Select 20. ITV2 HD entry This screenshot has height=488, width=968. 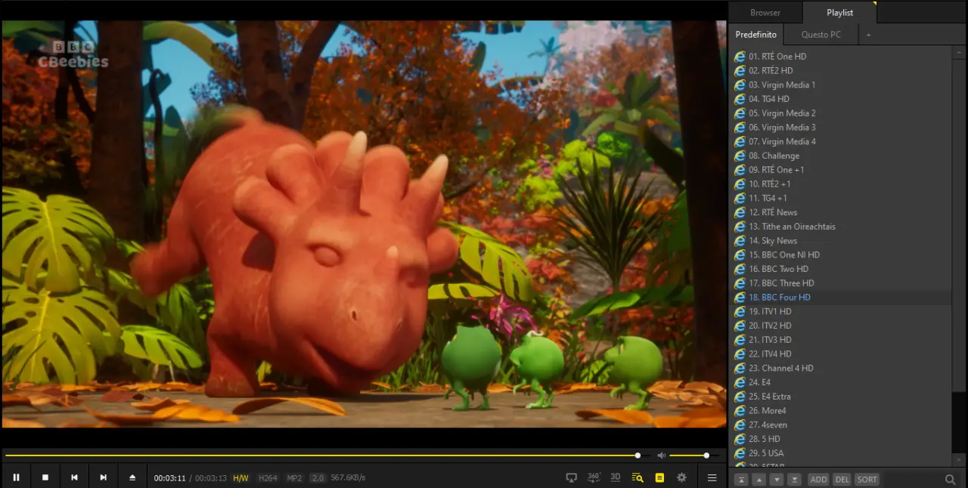click(841, 326)
